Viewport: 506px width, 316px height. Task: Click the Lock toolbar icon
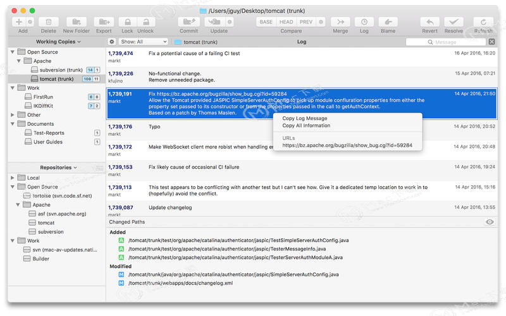pos(128,22)
